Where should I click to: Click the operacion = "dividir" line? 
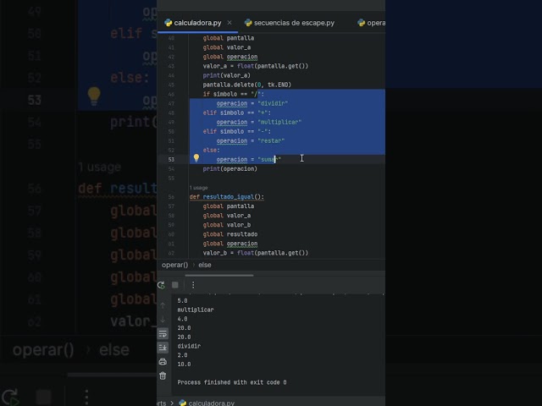252,103
